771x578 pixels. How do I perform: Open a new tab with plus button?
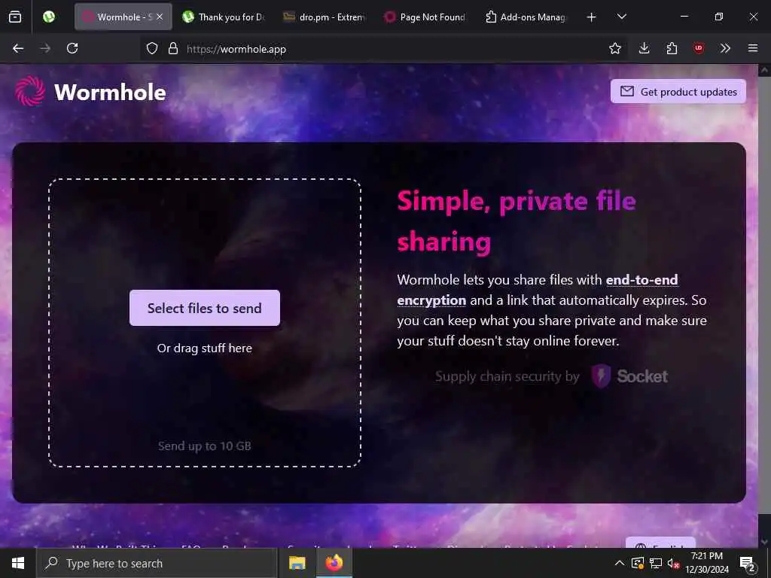(592, 17)
